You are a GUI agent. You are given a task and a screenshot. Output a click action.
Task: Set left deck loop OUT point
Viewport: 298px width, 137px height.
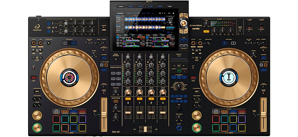(x=41, y=43)
